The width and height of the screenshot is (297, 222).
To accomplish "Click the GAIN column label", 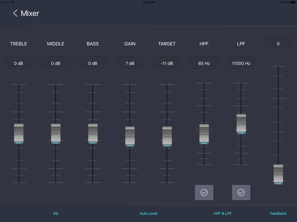I will coord(130,44).
